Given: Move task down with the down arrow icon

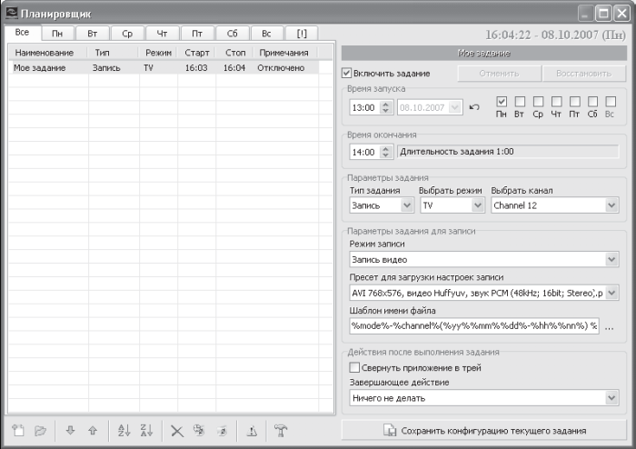Looking at the screenshot, I should pyautogui.click(x=71, y=430).
